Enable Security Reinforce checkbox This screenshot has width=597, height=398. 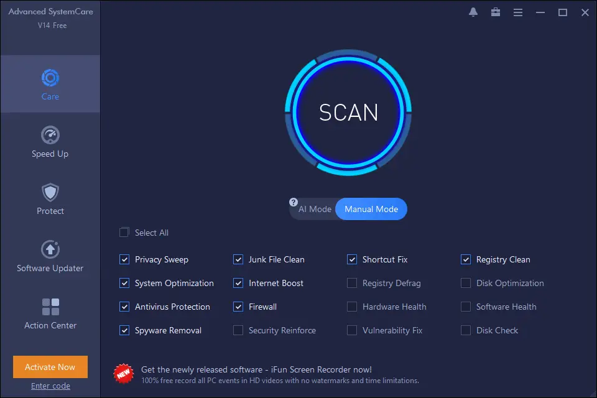238,330
